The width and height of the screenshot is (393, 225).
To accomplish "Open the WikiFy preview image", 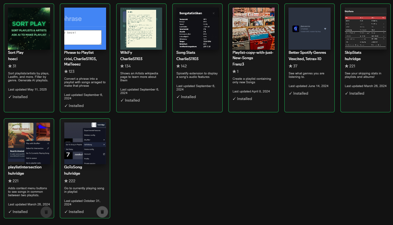I will click(141, 28).
